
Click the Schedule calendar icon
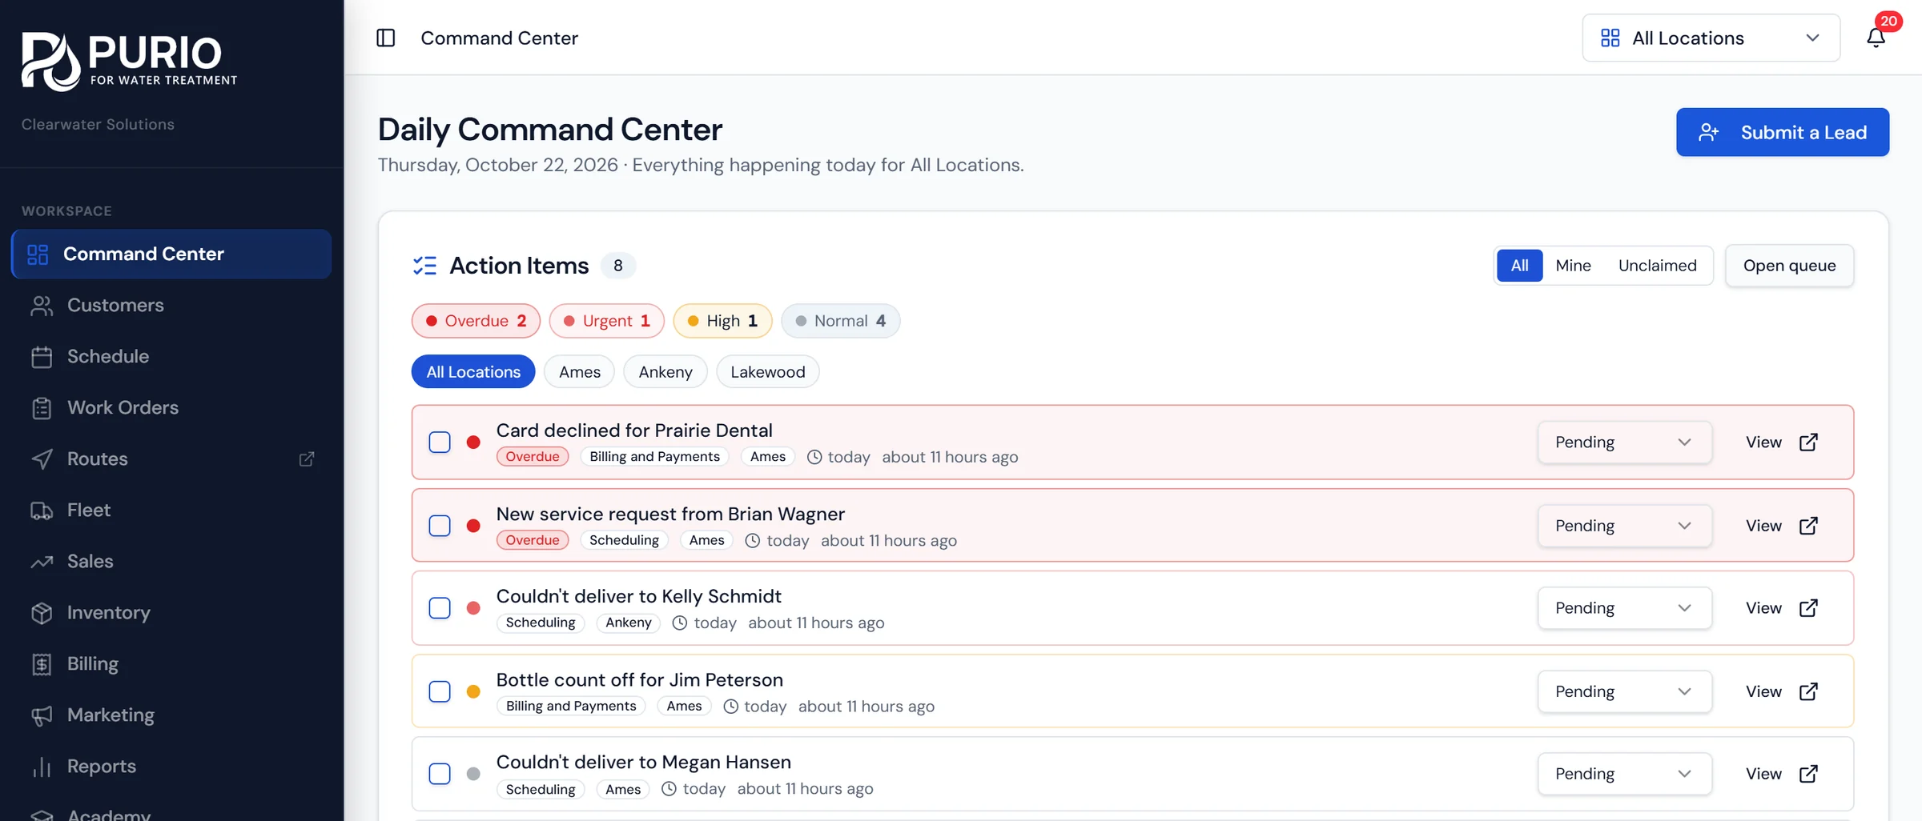(42, 357)
